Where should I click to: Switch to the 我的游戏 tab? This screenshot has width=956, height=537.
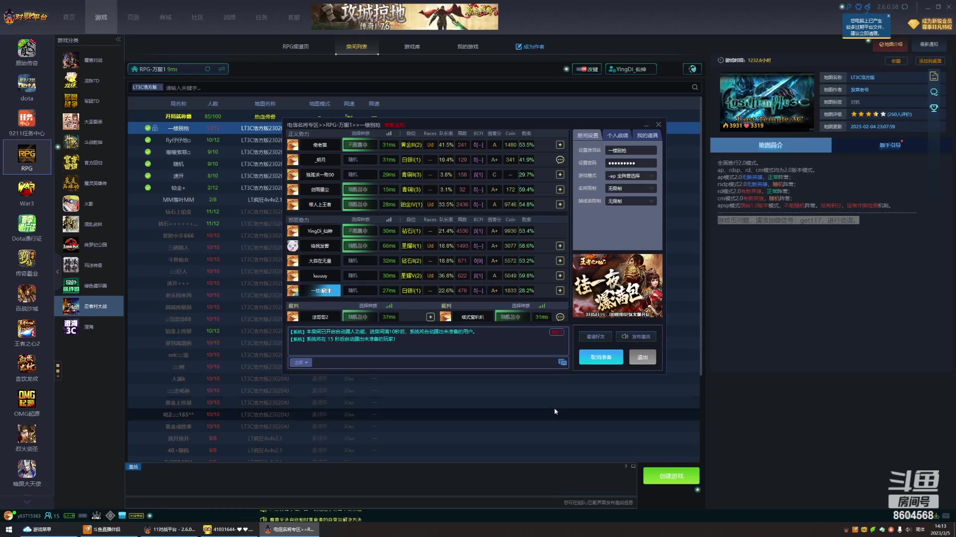click(x=468, y=47)
